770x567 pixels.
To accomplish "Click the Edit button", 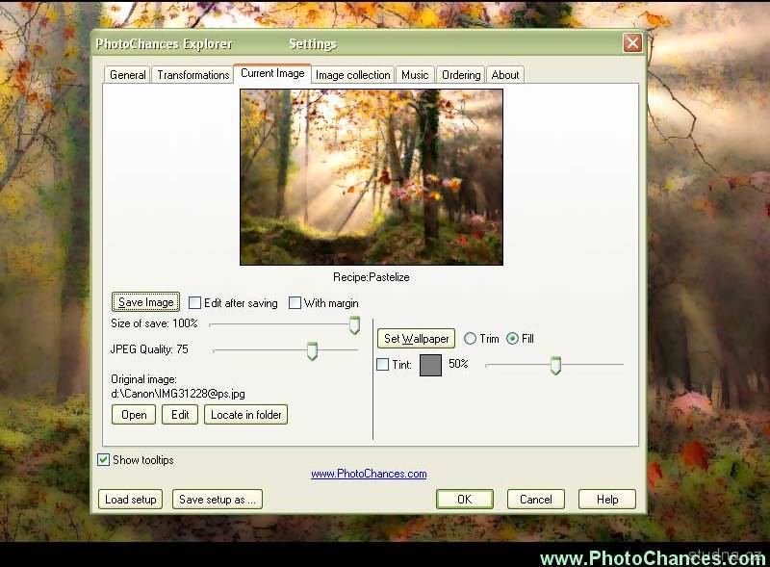I will click(x=180, y=415).
